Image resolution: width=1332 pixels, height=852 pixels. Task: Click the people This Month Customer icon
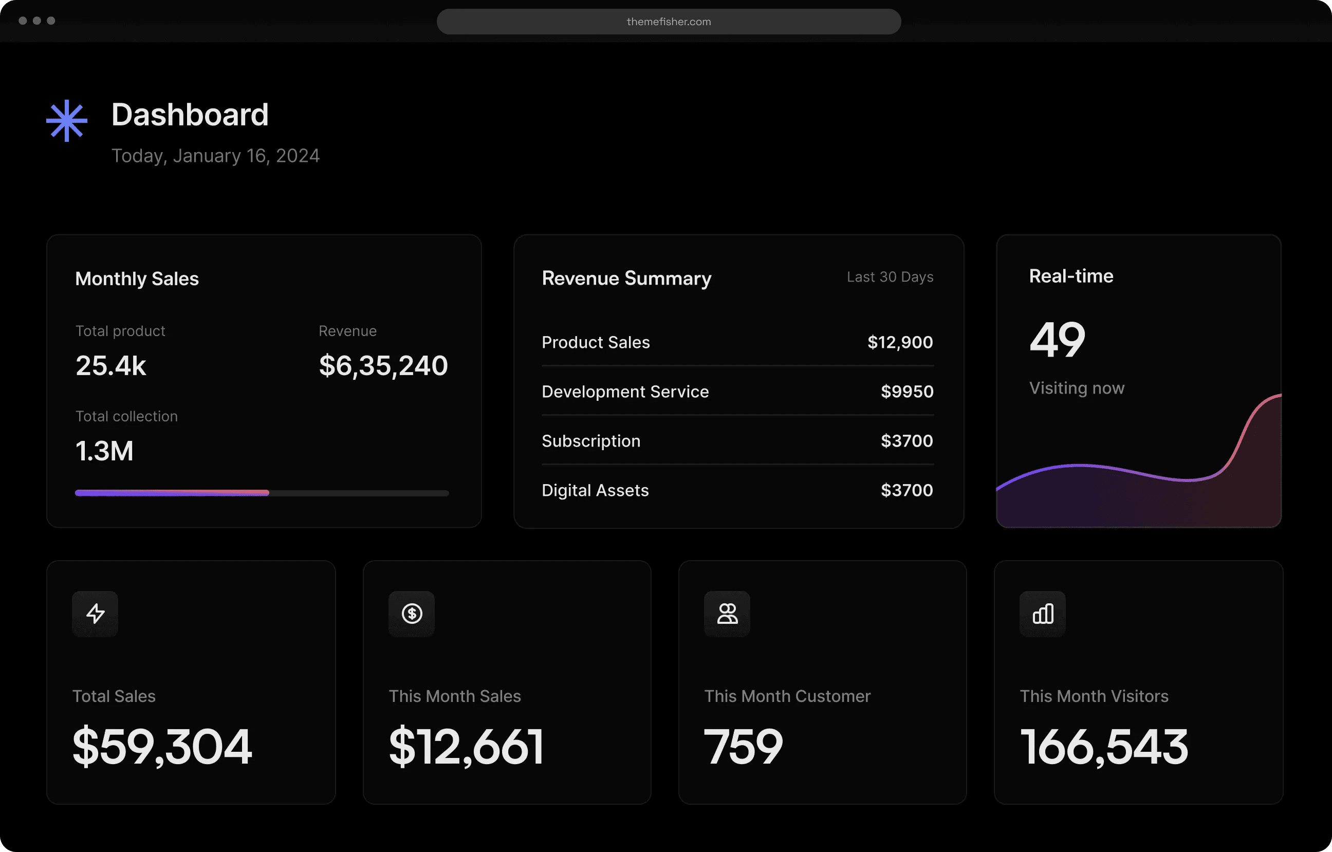click(727, 614)
